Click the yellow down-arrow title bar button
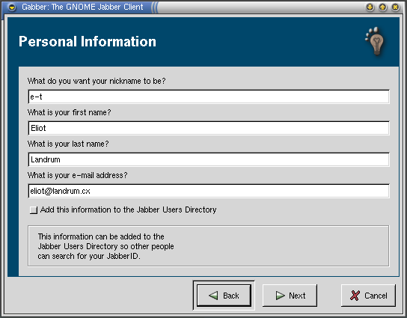 pos(370,7)
